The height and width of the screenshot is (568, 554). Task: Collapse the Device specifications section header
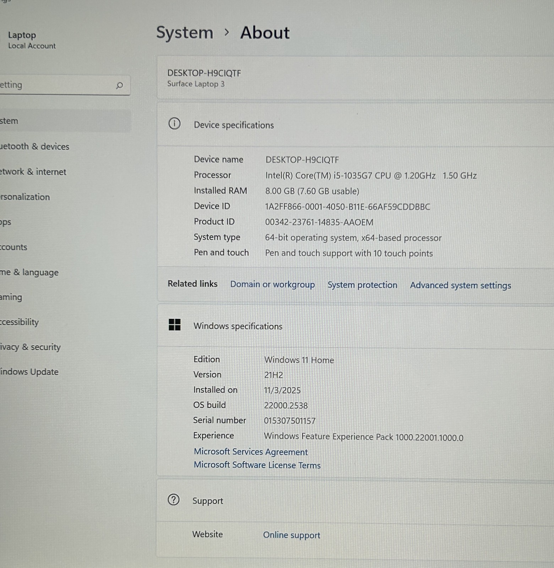tap(355, 125)
